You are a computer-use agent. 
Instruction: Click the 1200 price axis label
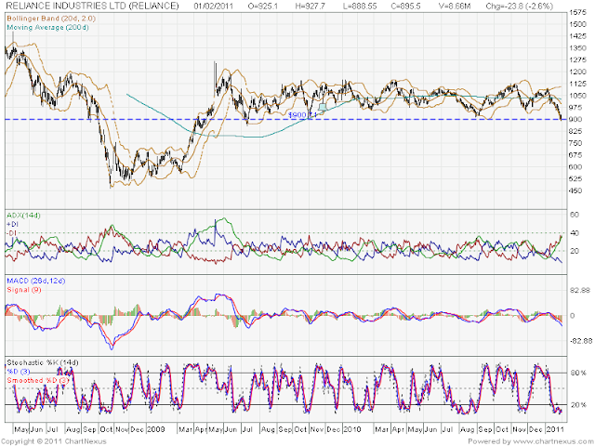[577, 72]
